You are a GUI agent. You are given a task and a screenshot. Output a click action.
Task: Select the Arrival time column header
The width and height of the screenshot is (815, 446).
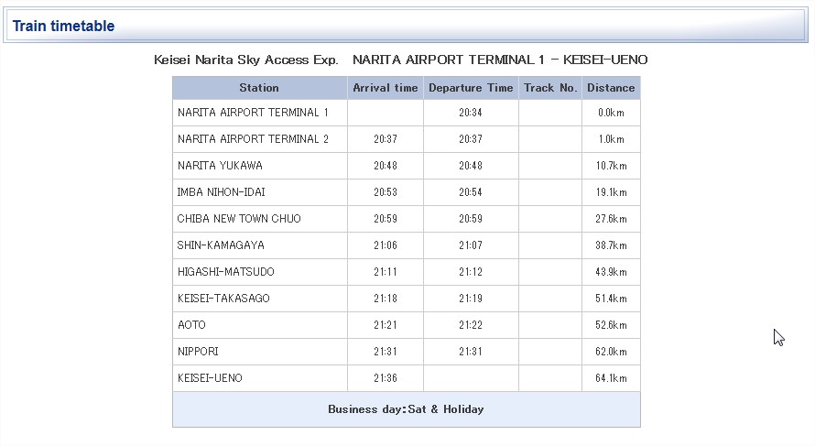(x=386, y=88)
